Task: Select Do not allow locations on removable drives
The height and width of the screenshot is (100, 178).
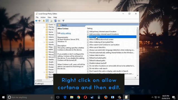Action: click(112, 66)
